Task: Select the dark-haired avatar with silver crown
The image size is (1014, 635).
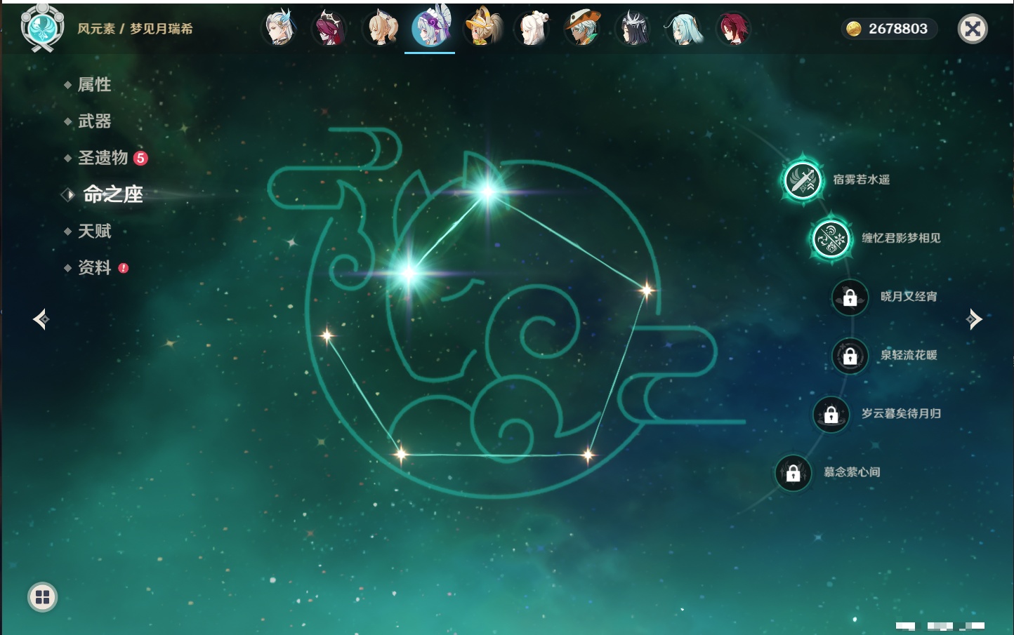Action: click(633, 29)
